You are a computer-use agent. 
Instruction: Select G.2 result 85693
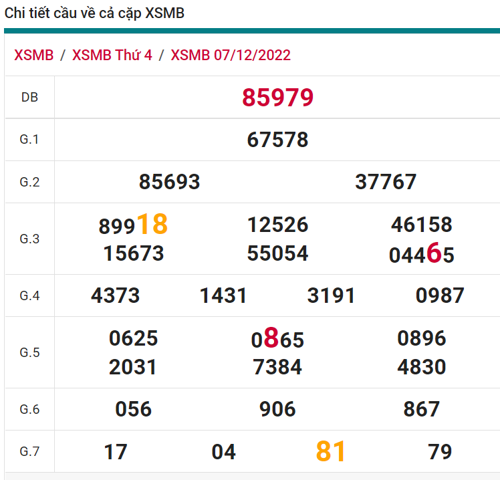169,182
